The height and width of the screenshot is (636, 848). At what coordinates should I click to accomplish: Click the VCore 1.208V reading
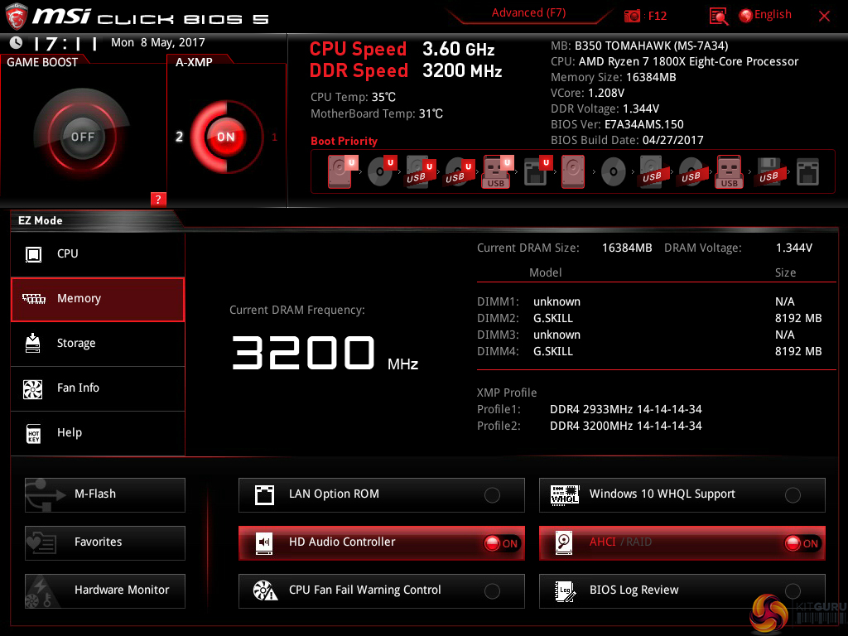point(587,93)
